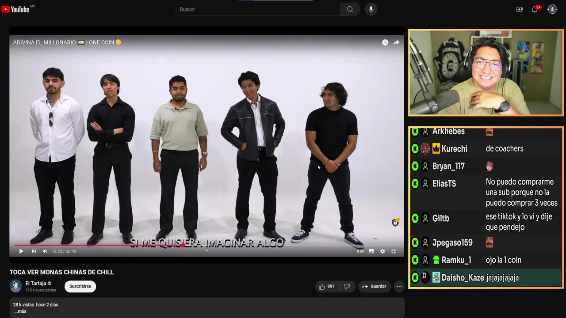566x318 pixels.
Task: Click Arkhebes username in chat
Action: [x=448, y=132]
